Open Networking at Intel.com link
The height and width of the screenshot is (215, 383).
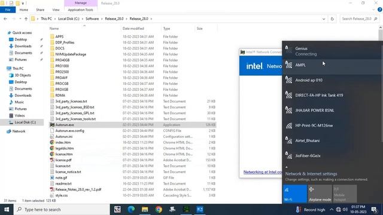tap(263, 172)
